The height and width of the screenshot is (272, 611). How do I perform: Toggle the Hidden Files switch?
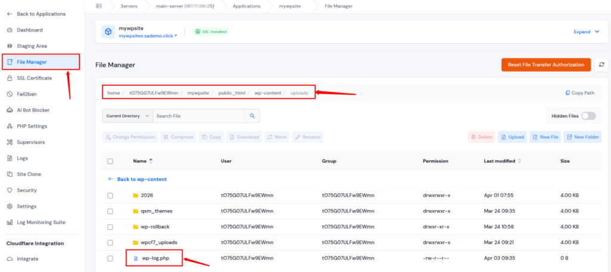pos(588,116)
